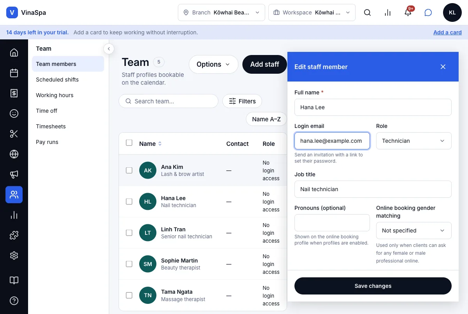Toggle the select-all checkbox in table header
The image size is (468, 314).
(129, 143)
